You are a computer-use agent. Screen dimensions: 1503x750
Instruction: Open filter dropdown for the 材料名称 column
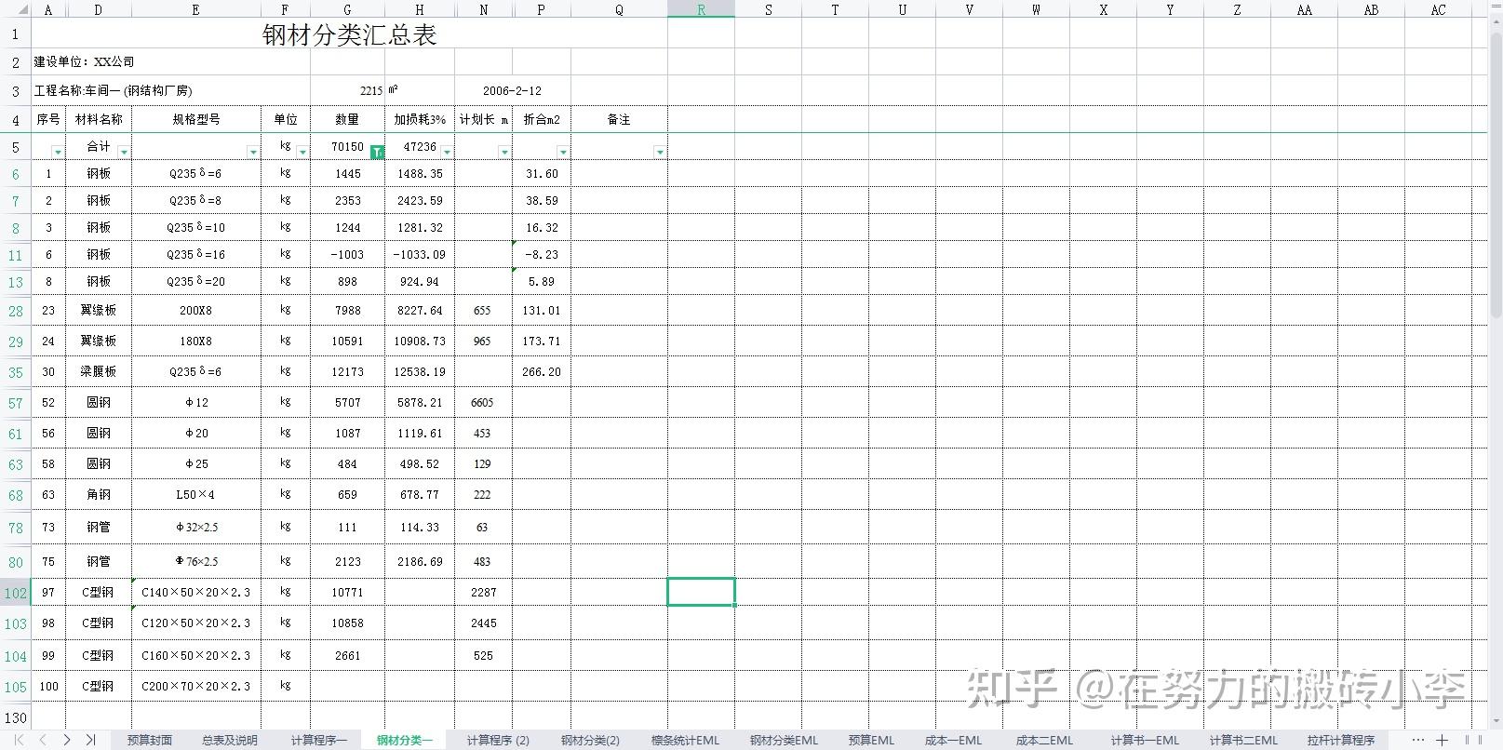pos(124,152)
